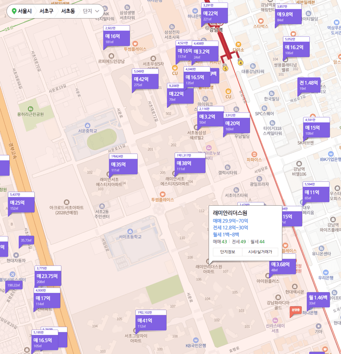Select the 매 20억 169㎡ listing marker
Screen dimensions: 341x354
tap(237, 123)
